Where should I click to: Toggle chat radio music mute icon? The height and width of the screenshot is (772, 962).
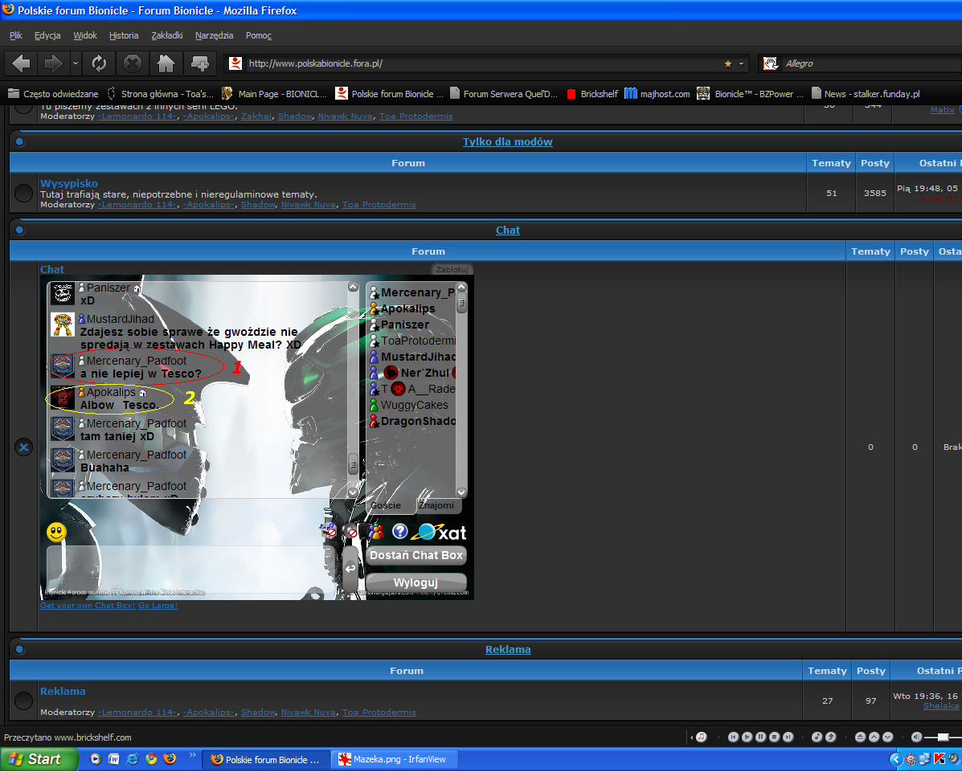(330, 530)
